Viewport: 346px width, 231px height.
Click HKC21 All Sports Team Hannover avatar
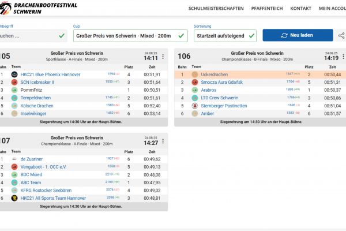[x=14, y=198]
